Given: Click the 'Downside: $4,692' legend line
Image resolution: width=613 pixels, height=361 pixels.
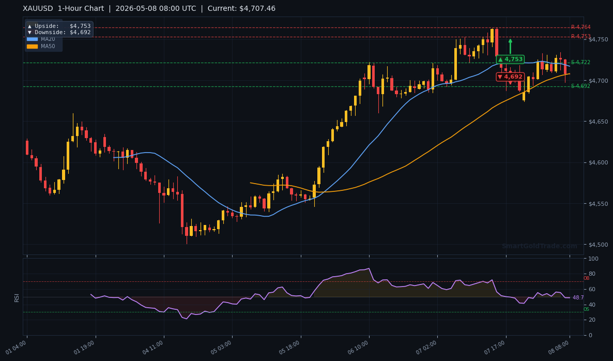Looking at the screenshot, I should (59, 32).
